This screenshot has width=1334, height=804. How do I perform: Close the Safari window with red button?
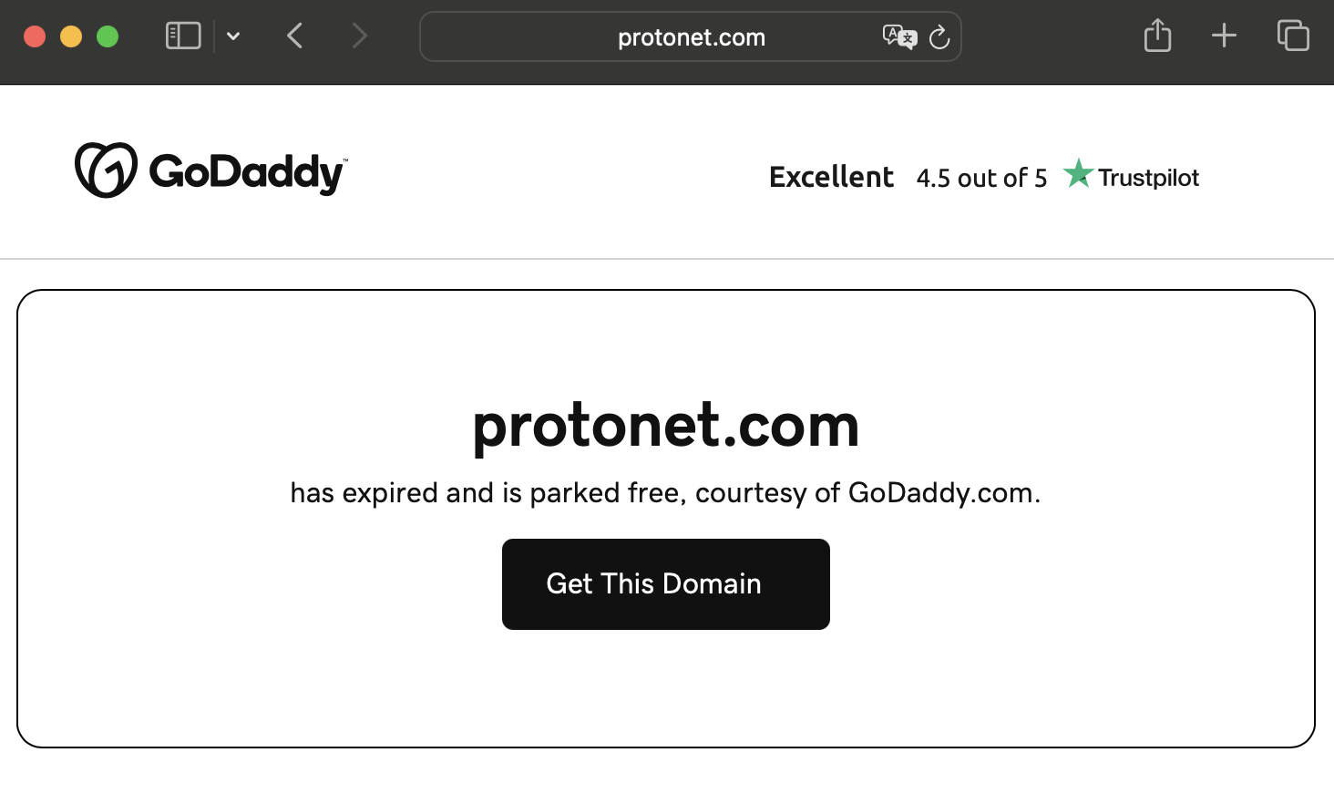point(35,36)
